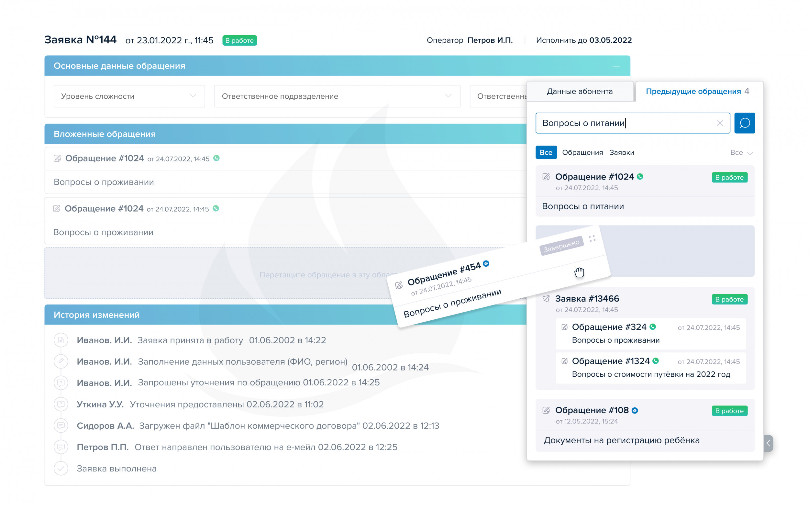Click WhatsApp icon on Обращение #1024 in side panel
The height and width of the screenshot is (520, 809).
click(640, 177)
